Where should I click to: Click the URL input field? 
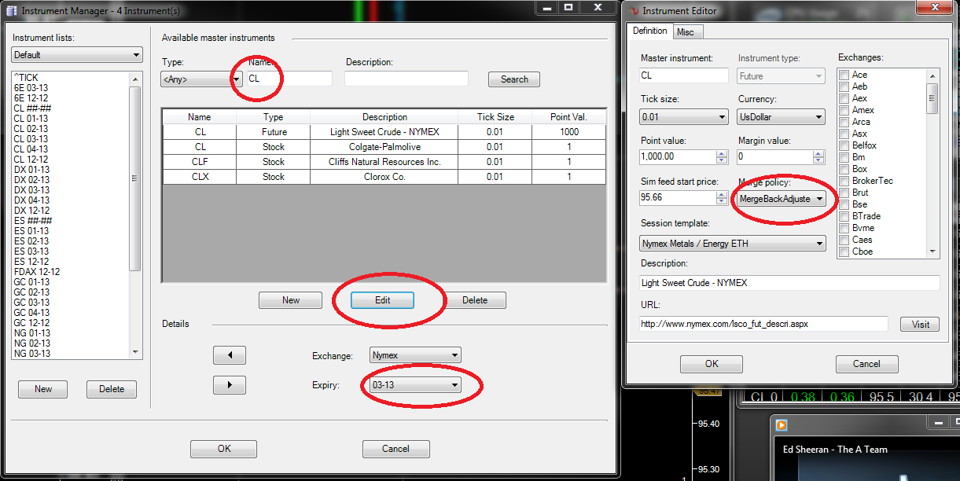pyautogui.click(x=764, y=324)
